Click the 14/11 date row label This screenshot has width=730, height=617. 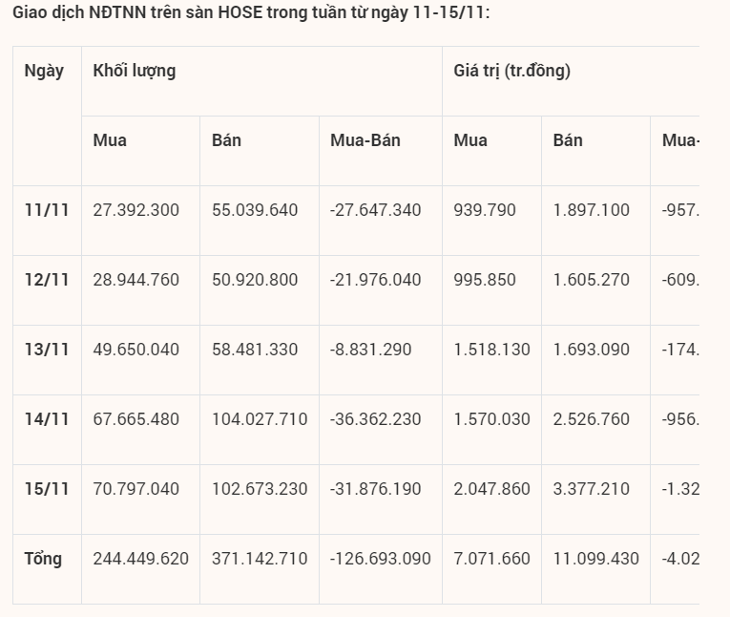(x=47, y=419)
